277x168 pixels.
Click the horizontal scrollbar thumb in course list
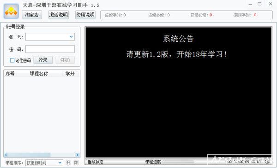point(29,155)
